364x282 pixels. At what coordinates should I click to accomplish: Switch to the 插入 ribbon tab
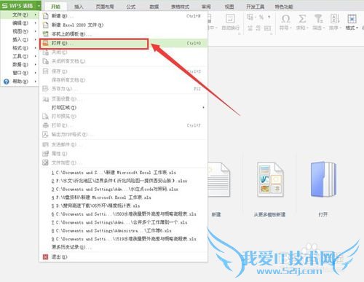[x=79, y=7]
